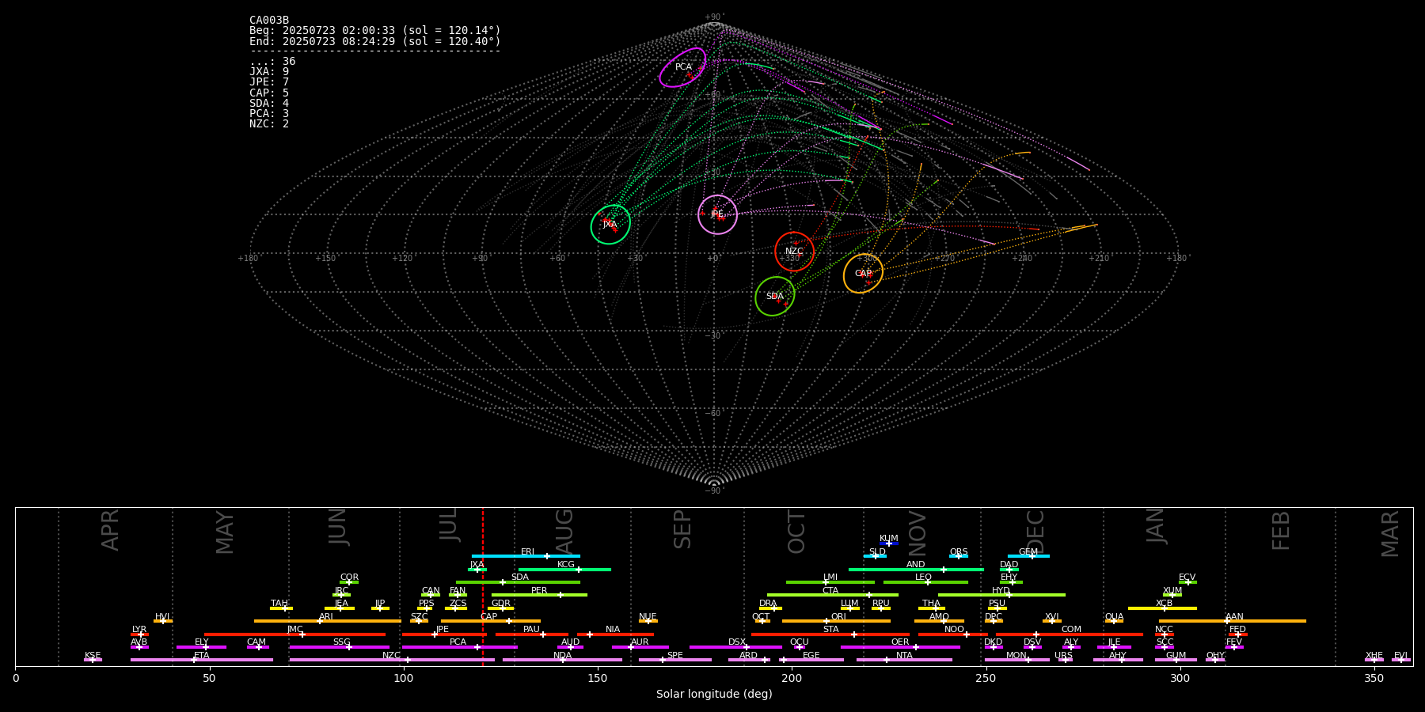Select the pink NTA shower bar in timeline

[x=904, y=660]
